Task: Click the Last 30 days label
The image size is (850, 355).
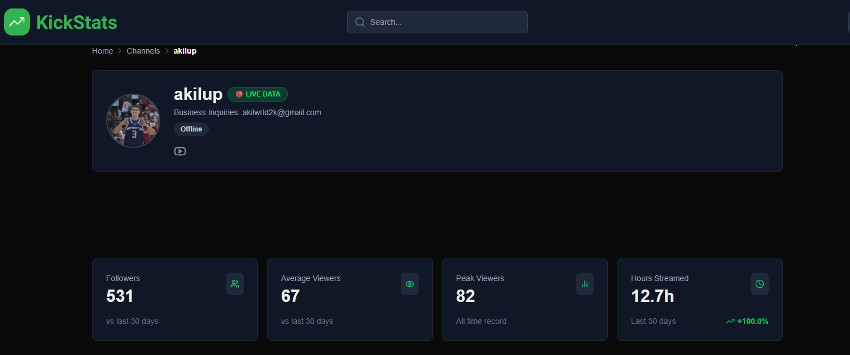Action: [x=653, y=321]
